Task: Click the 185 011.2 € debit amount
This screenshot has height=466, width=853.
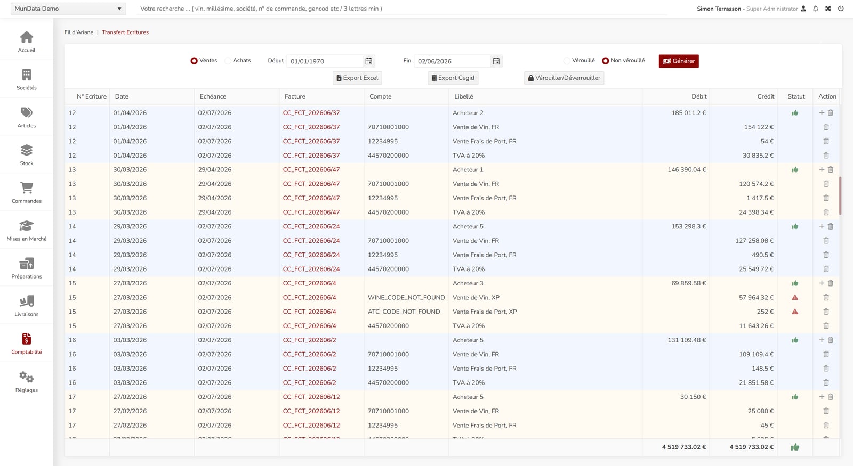Action: pyautogui.click(x=688, y=113)
